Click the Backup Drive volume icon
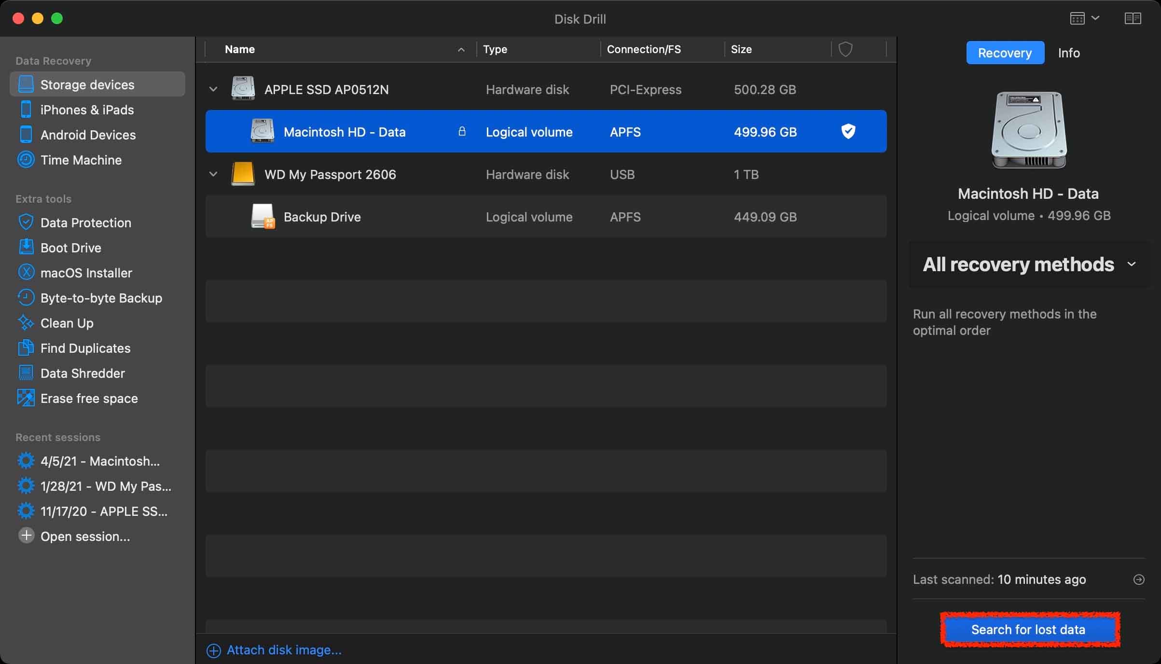 click(x=263, y=216)
